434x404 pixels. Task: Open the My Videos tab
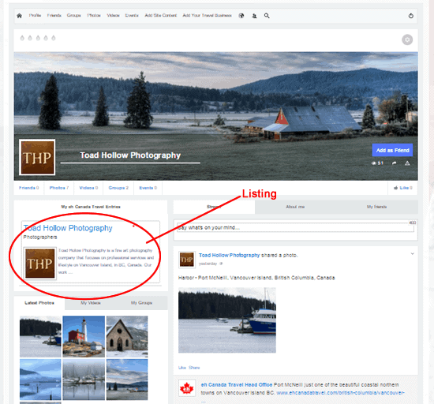click(x=91, y=303)
